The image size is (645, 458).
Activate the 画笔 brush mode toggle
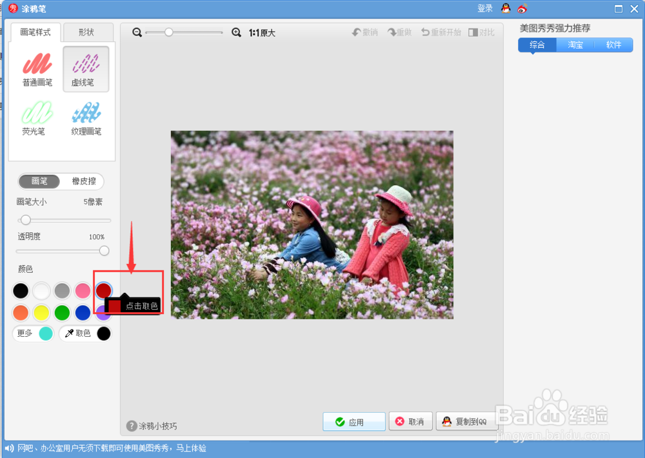tap(39, 181)
